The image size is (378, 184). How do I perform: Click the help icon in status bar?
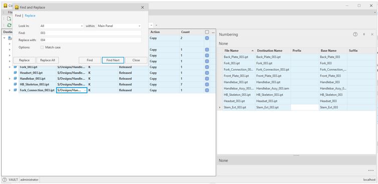(x=5, y=179)
